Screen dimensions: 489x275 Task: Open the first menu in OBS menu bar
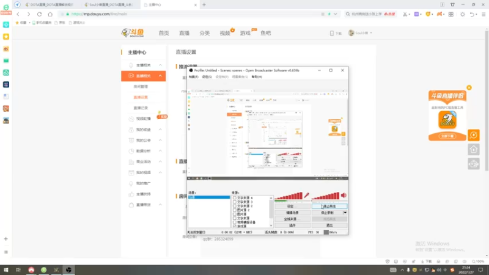coord(193,77)
